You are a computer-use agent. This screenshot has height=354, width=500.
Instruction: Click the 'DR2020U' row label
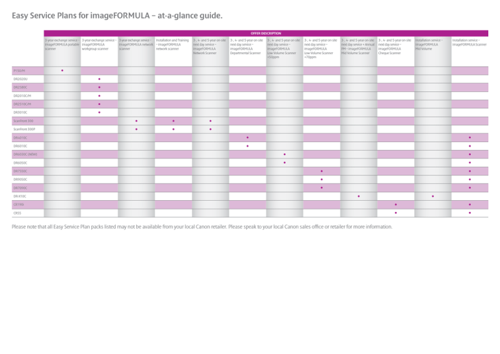[x=20, y=79]
